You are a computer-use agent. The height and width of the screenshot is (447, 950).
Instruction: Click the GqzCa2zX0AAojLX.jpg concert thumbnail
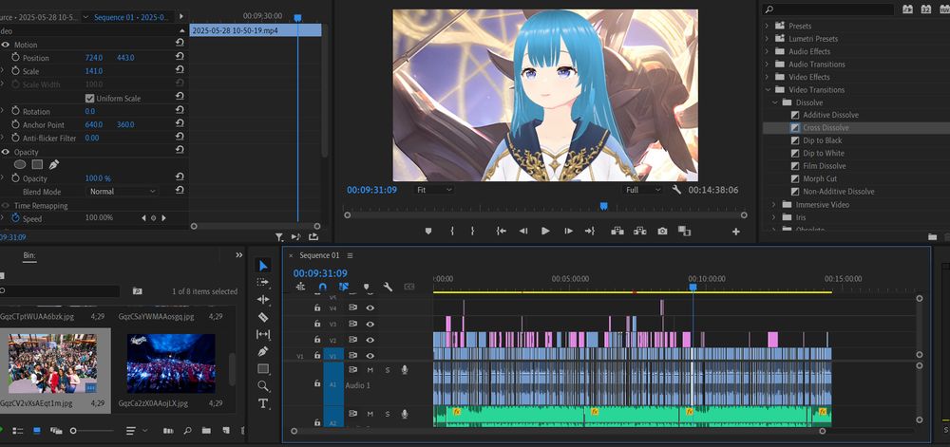click(x=171, y=363)
